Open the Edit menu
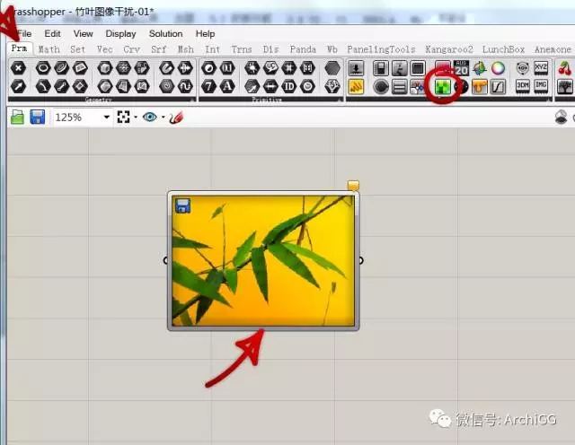575x445 pixels. click(x=52, y=34)
